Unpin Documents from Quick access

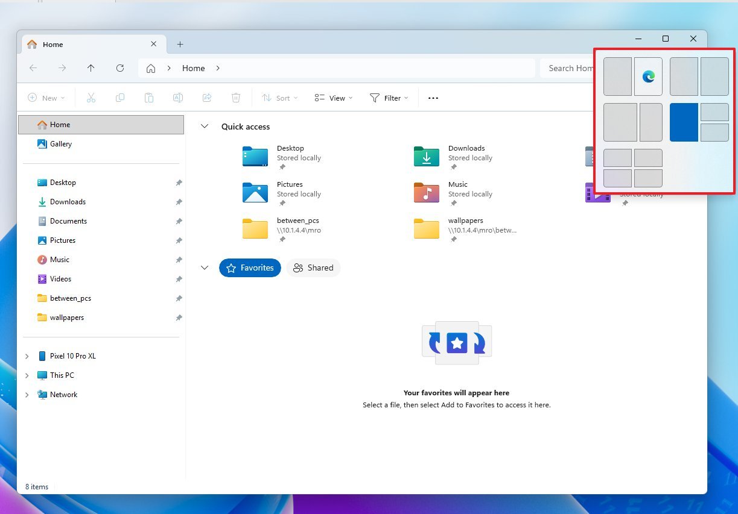(179, 221)
